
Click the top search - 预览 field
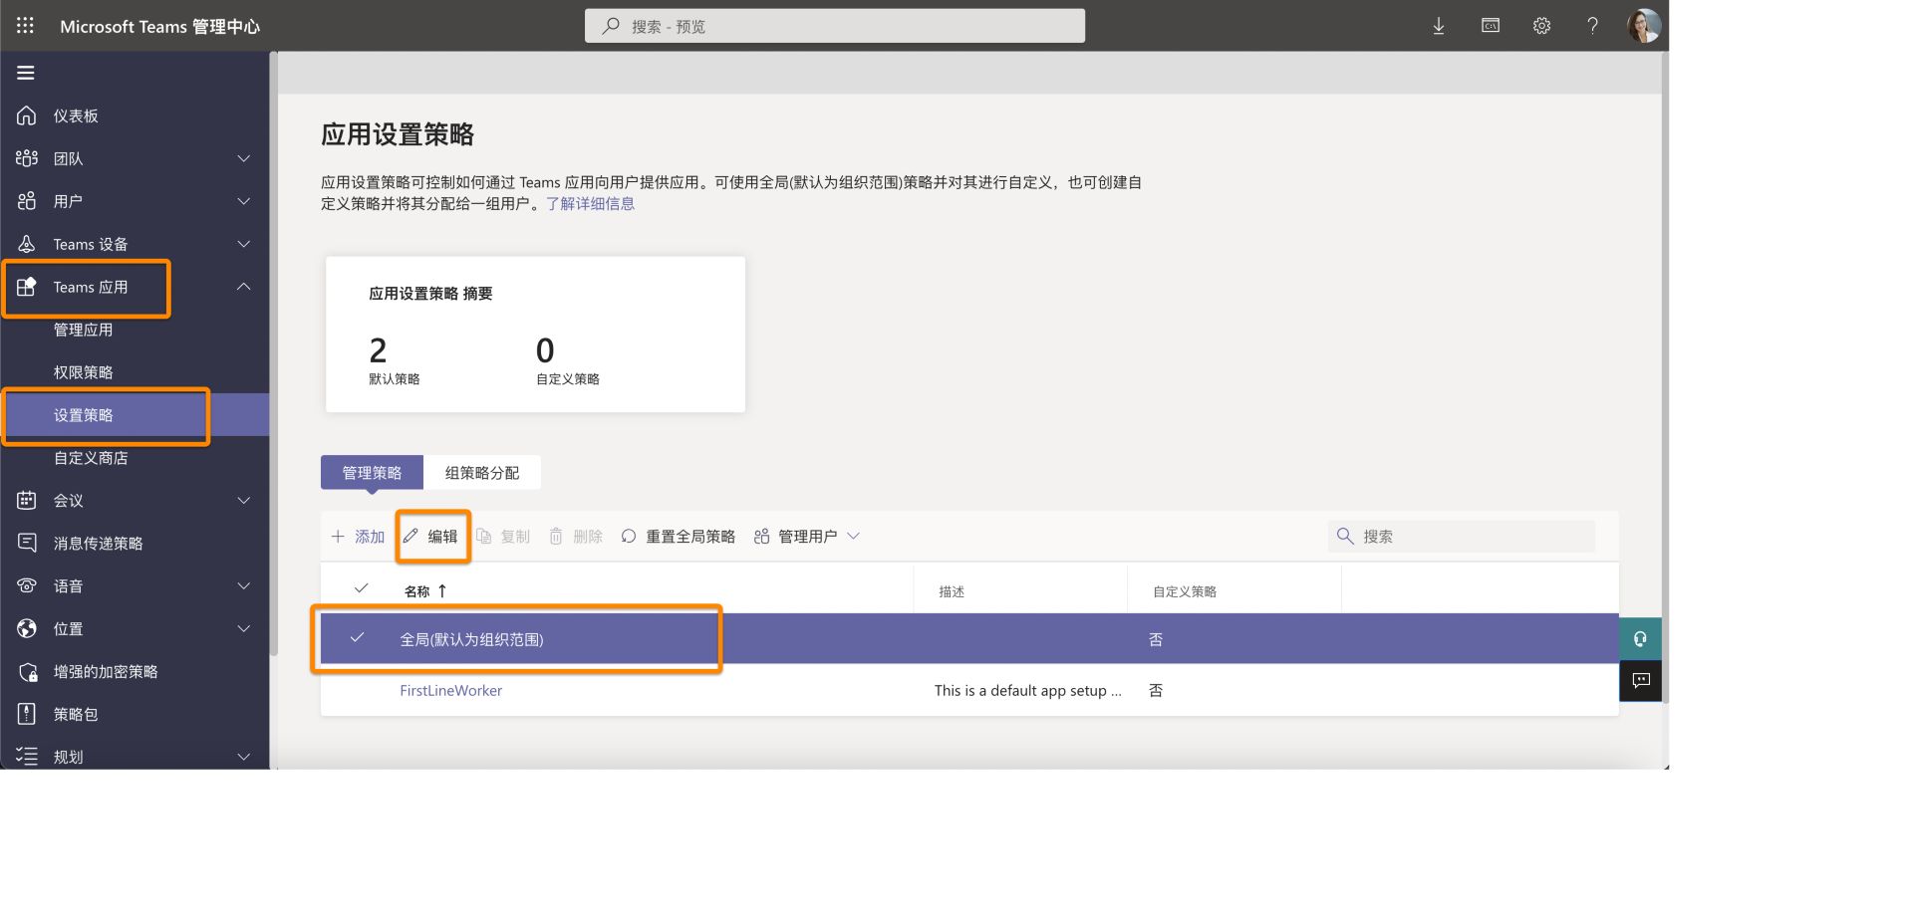point(835,26)
